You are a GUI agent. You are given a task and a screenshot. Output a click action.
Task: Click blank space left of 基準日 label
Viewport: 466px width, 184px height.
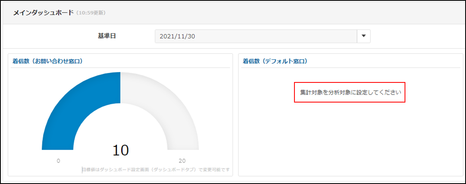coord(49,36)
